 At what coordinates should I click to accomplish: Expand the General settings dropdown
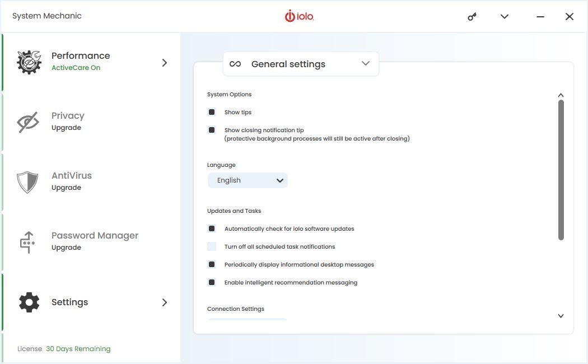(x=301, y=64)
